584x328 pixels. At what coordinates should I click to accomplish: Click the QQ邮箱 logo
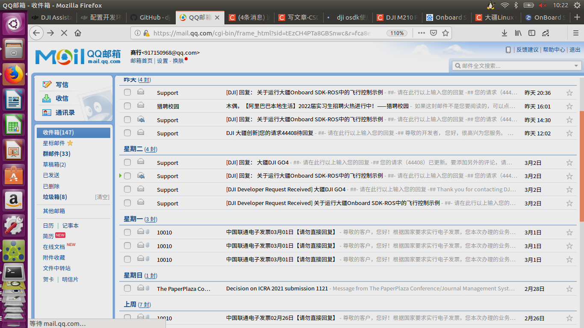[78, 56]
